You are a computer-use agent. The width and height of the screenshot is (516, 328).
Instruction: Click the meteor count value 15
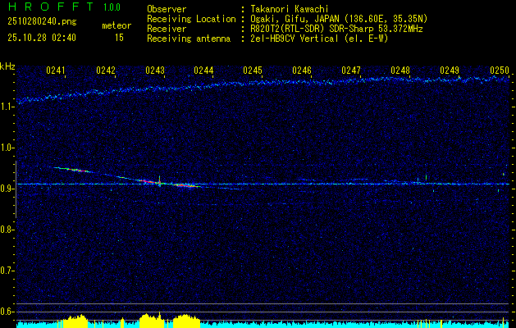point(119,38)
